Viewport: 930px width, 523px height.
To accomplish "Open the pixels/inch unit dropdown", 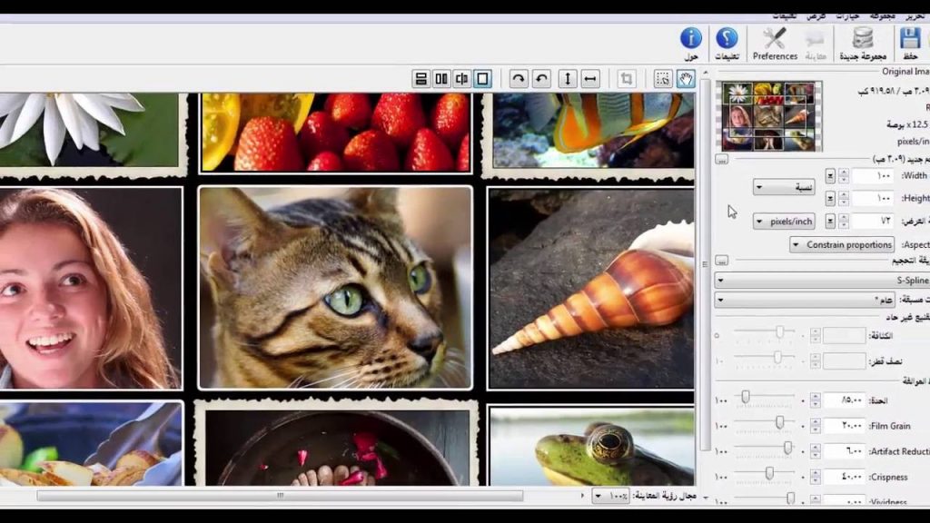I will tap(784, 221).
